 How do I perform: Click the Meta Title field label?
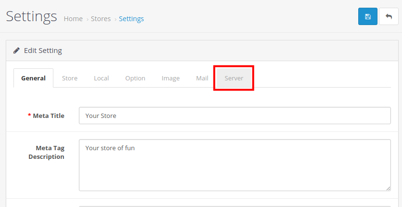click(x=48, y=116)
